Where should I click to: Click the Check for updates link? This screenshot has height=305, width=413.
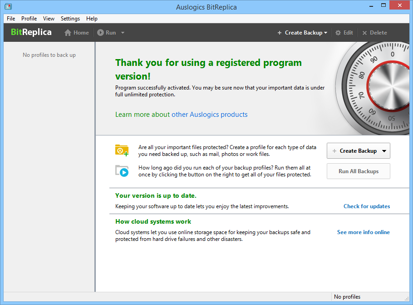(x=366, y=206)
